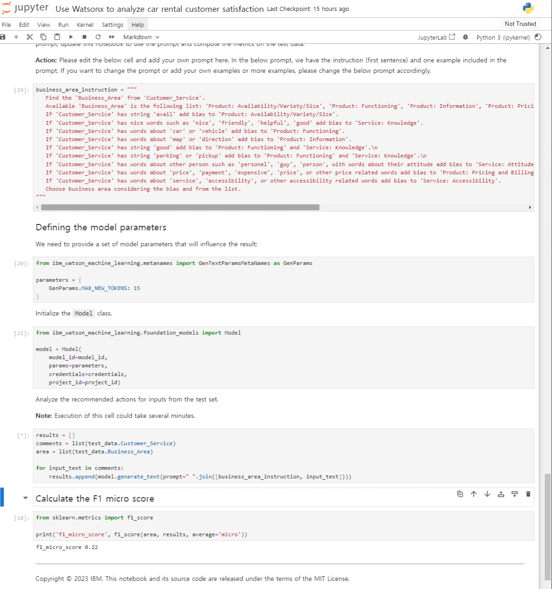Open the Edit menu
The width and height of the screenshot is (552, 589).
pos(24,25)
